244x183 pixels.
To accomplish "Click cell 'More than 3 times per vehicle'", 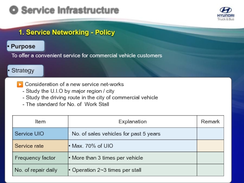I will (x=133, y=158).
